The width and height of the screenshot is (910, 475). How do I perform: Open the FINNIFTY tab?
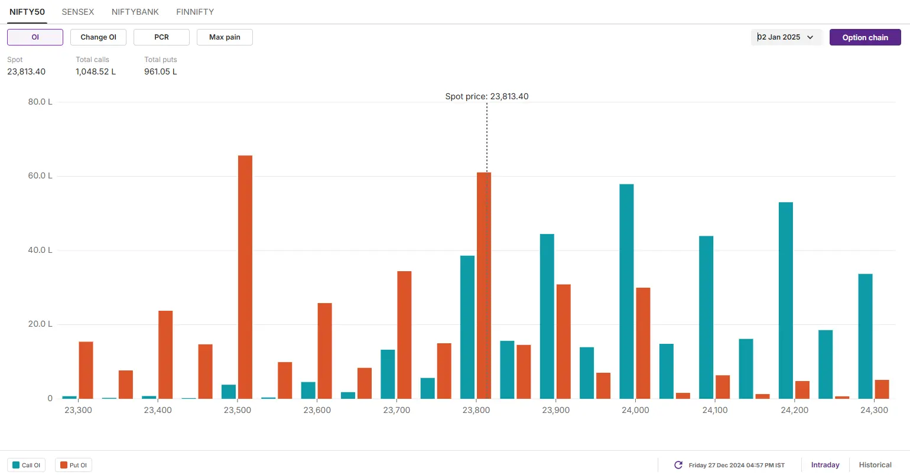click(x=195, y=12)
